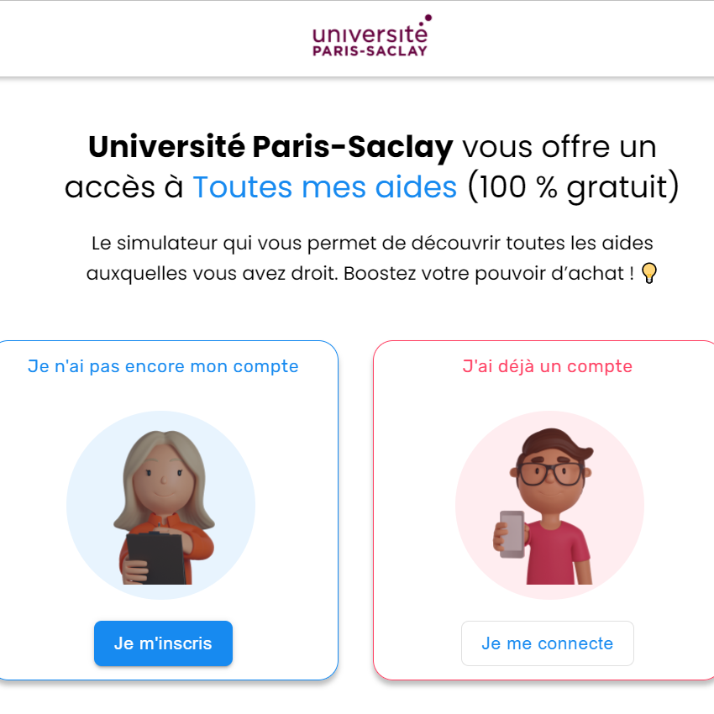
Task: Click the light blue circle behind the woman
Action: (160, 505)
